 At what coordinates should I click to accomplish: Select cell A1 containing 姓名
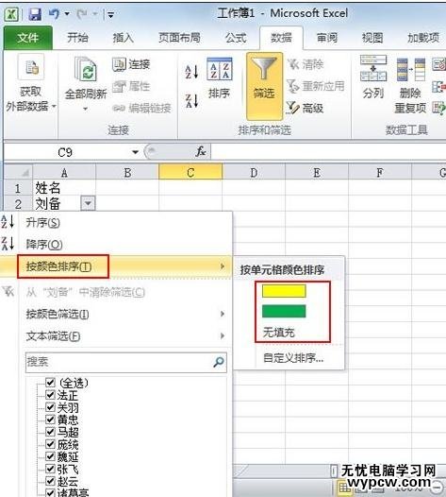pos(64,188)
